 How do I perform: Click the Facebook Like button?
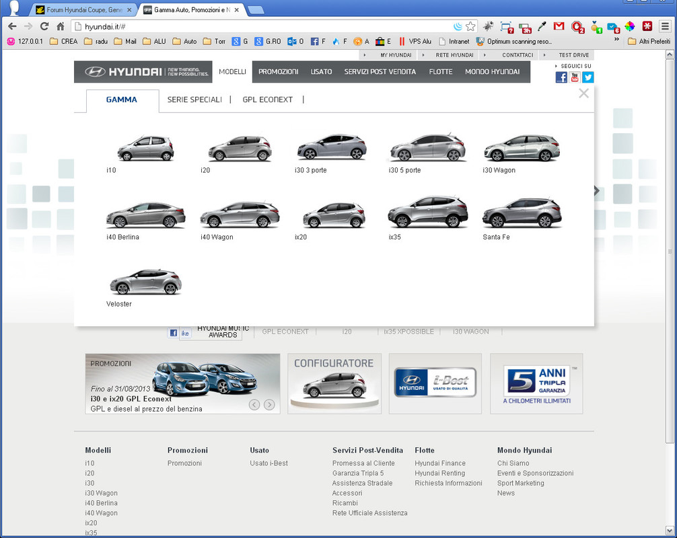179,333
